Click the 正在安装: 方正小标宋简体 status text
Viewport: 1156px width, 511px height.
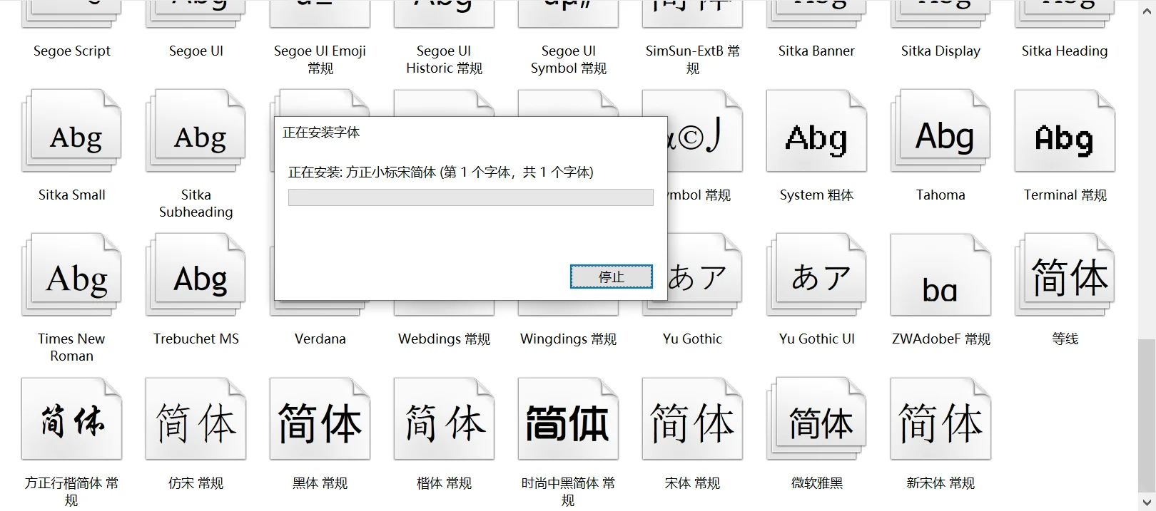tap(441, 172)
